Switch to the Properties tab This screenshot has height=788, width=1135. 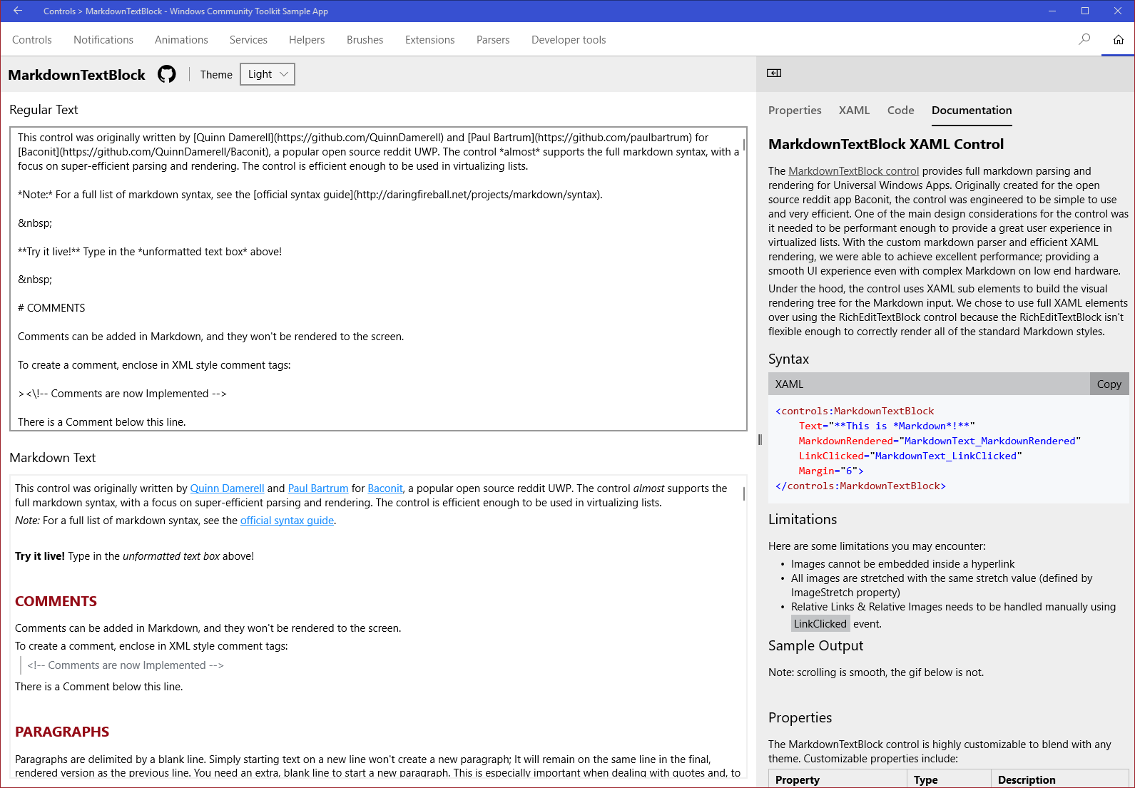[795, 110]
